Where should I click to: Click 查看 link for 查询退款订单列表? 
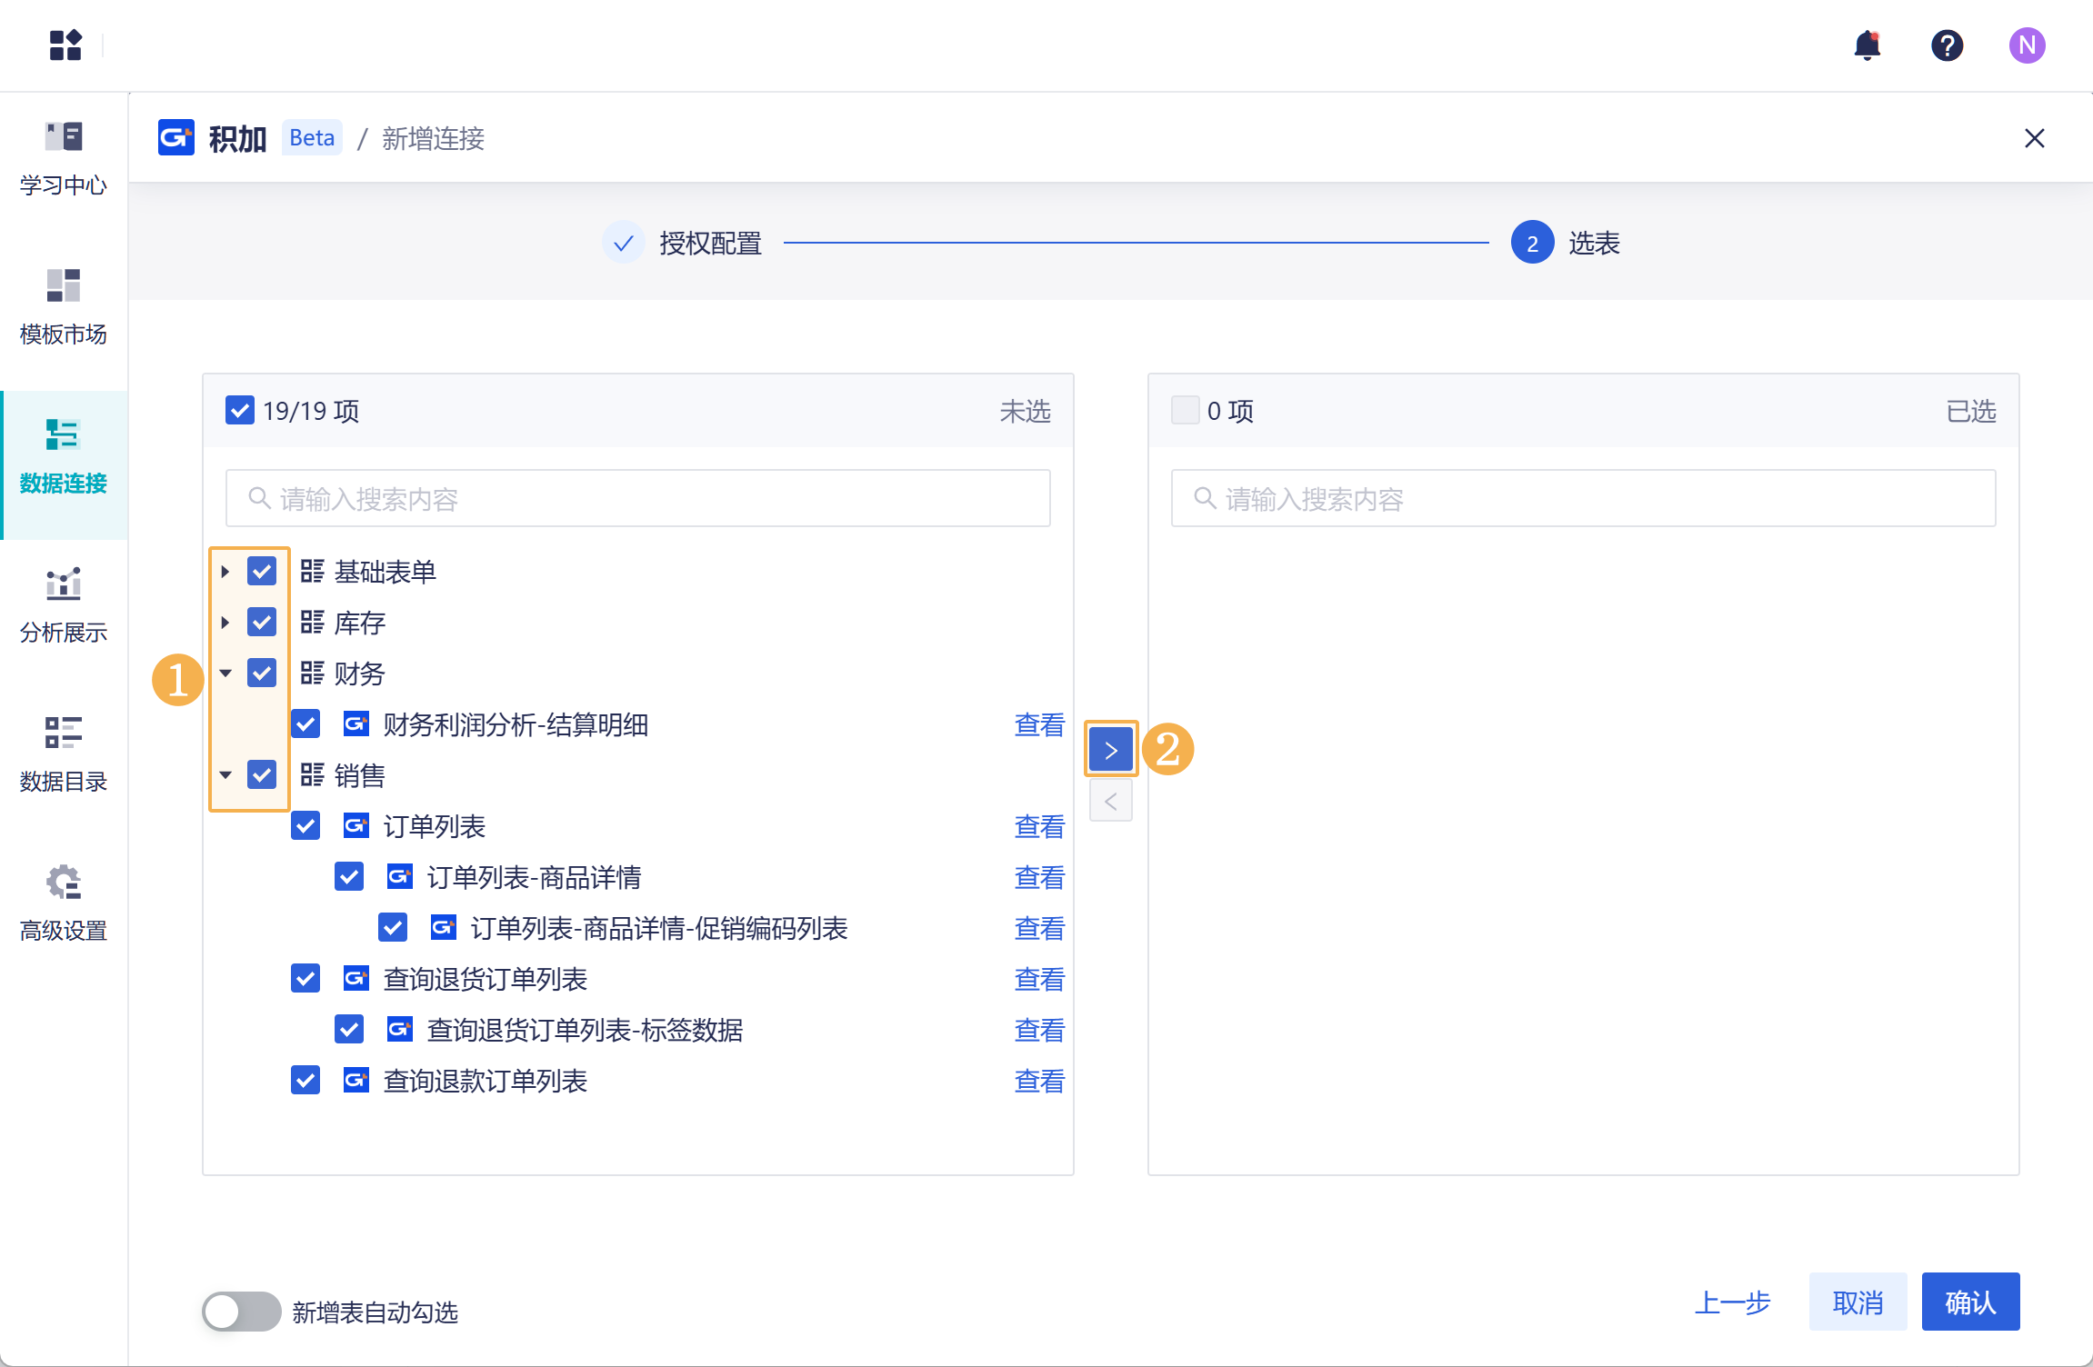coord(1038,1081)
